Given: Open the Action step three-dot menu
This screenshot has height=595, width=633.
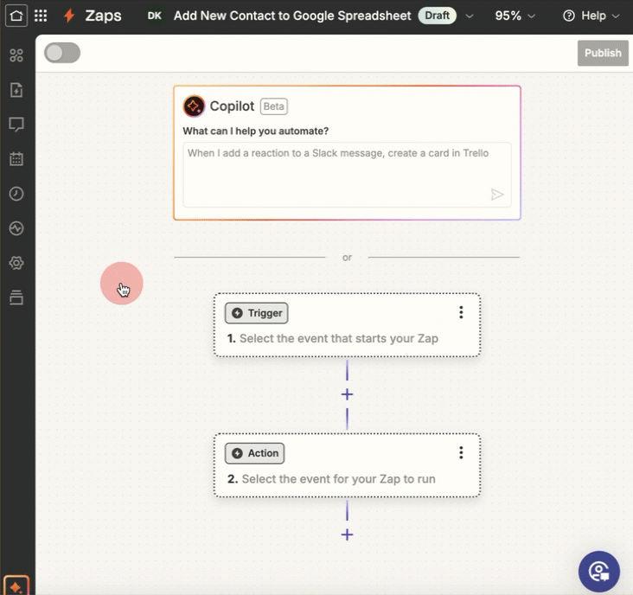Looking at the screenshot, I should pyautogui.click(x=461, y=452).
